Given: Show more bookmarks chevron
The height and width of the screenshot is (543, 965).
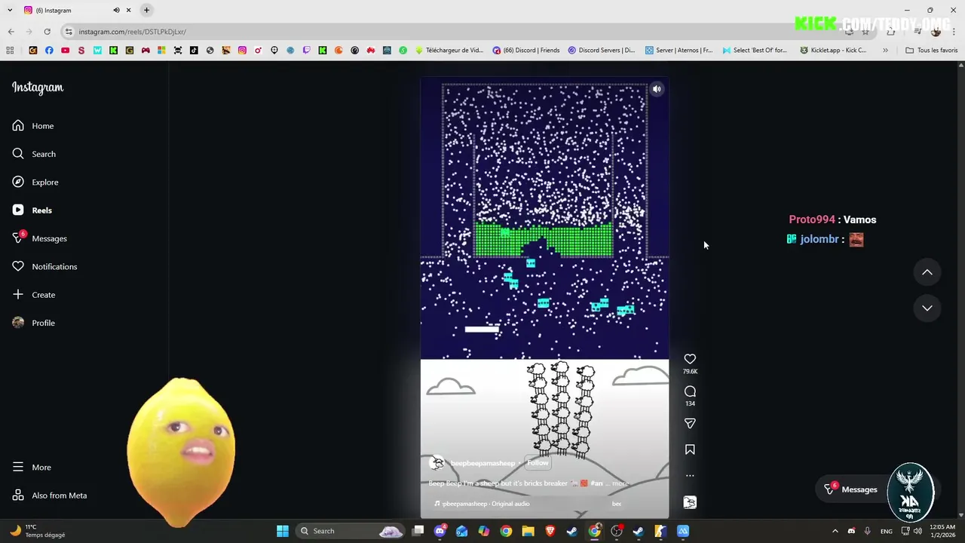Looking at the screenshot, I should point(885,51).
